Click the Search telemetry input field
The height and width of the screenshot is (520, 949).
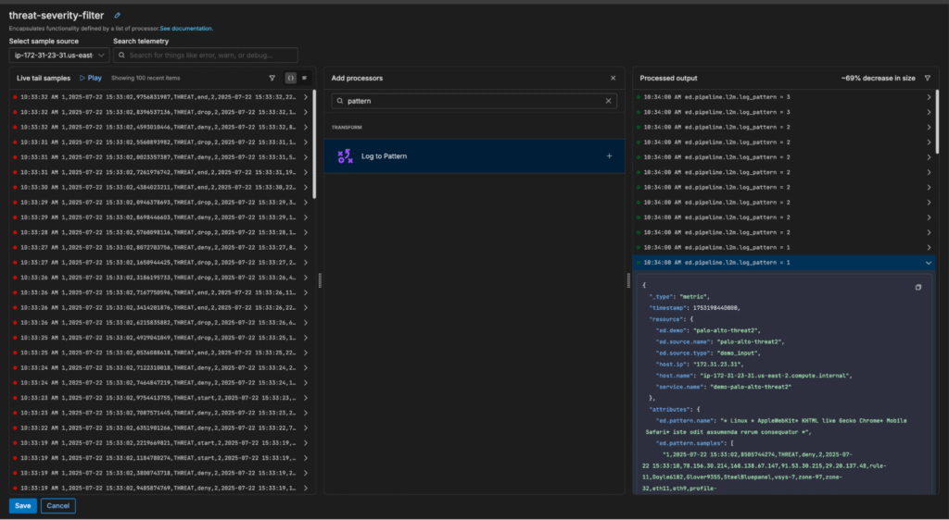(x=211, y=56)
